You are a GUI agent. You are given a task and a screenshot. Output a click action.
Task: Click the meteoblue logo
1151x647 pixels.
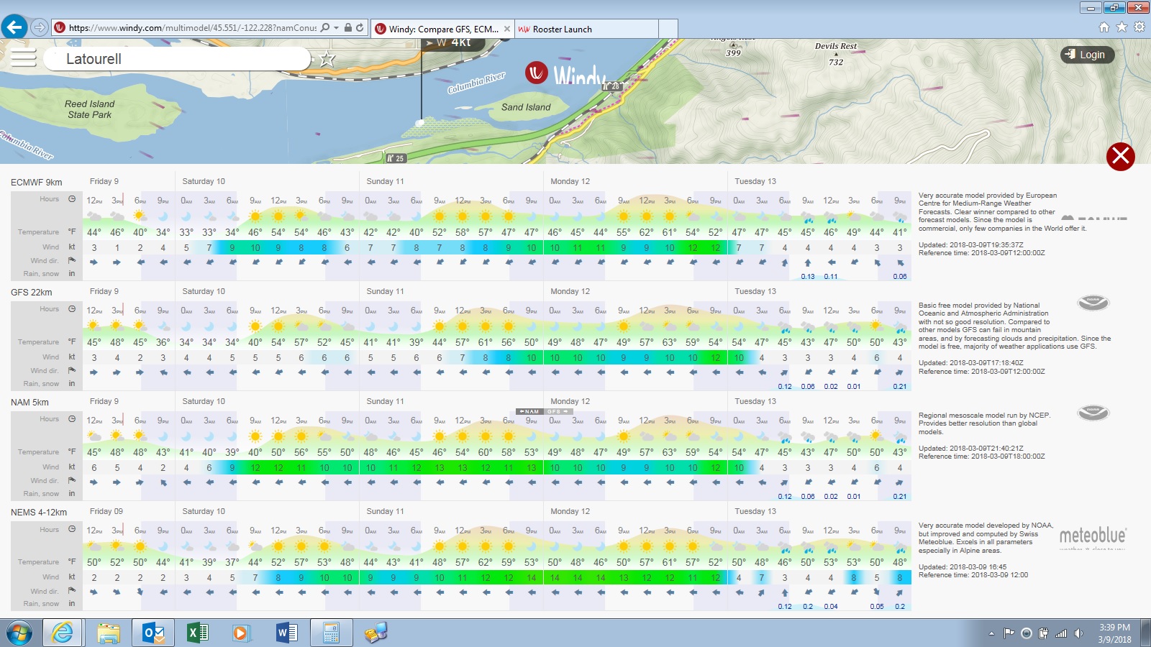pos(1093,538)
